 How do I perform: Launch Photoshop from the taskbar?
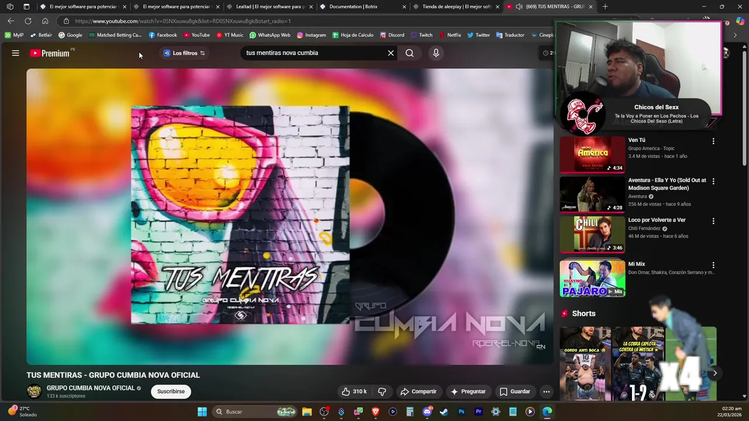tap(462, 412)
